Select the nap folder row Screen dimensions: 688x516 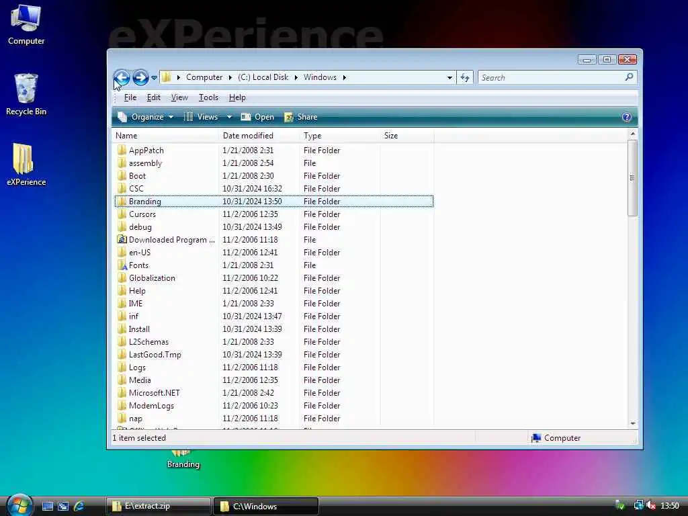click(274, 418)
